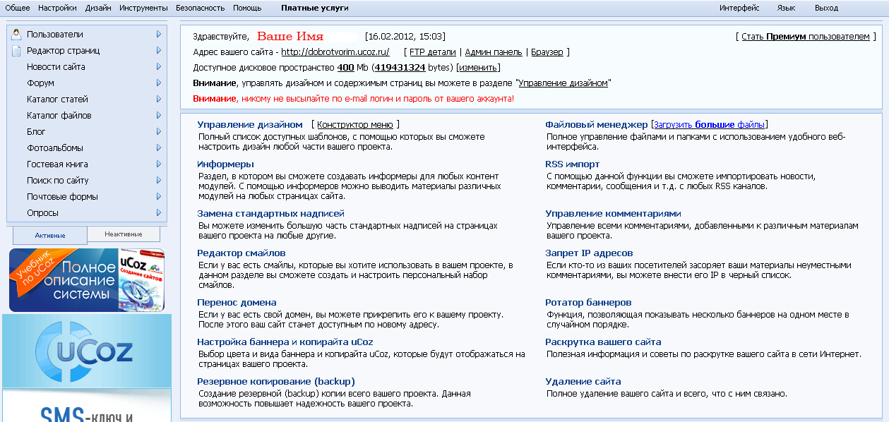Click Загрузить большие файлы link
This screenshot has width=889, height=422.
pos(709,124)
